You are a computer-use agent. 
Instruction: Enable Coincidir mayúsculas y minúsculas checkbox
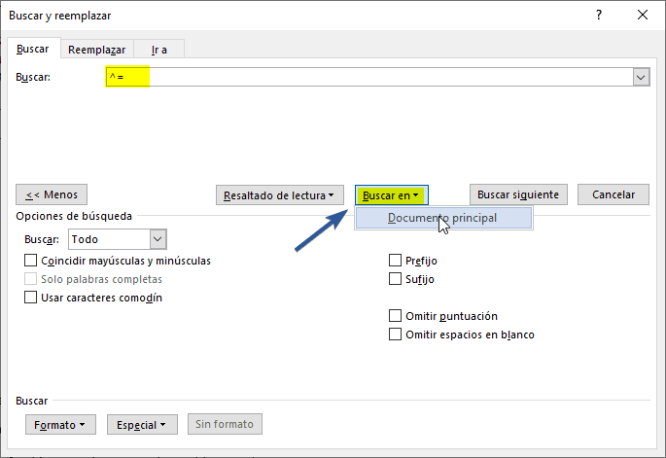[x=30, y=261]
